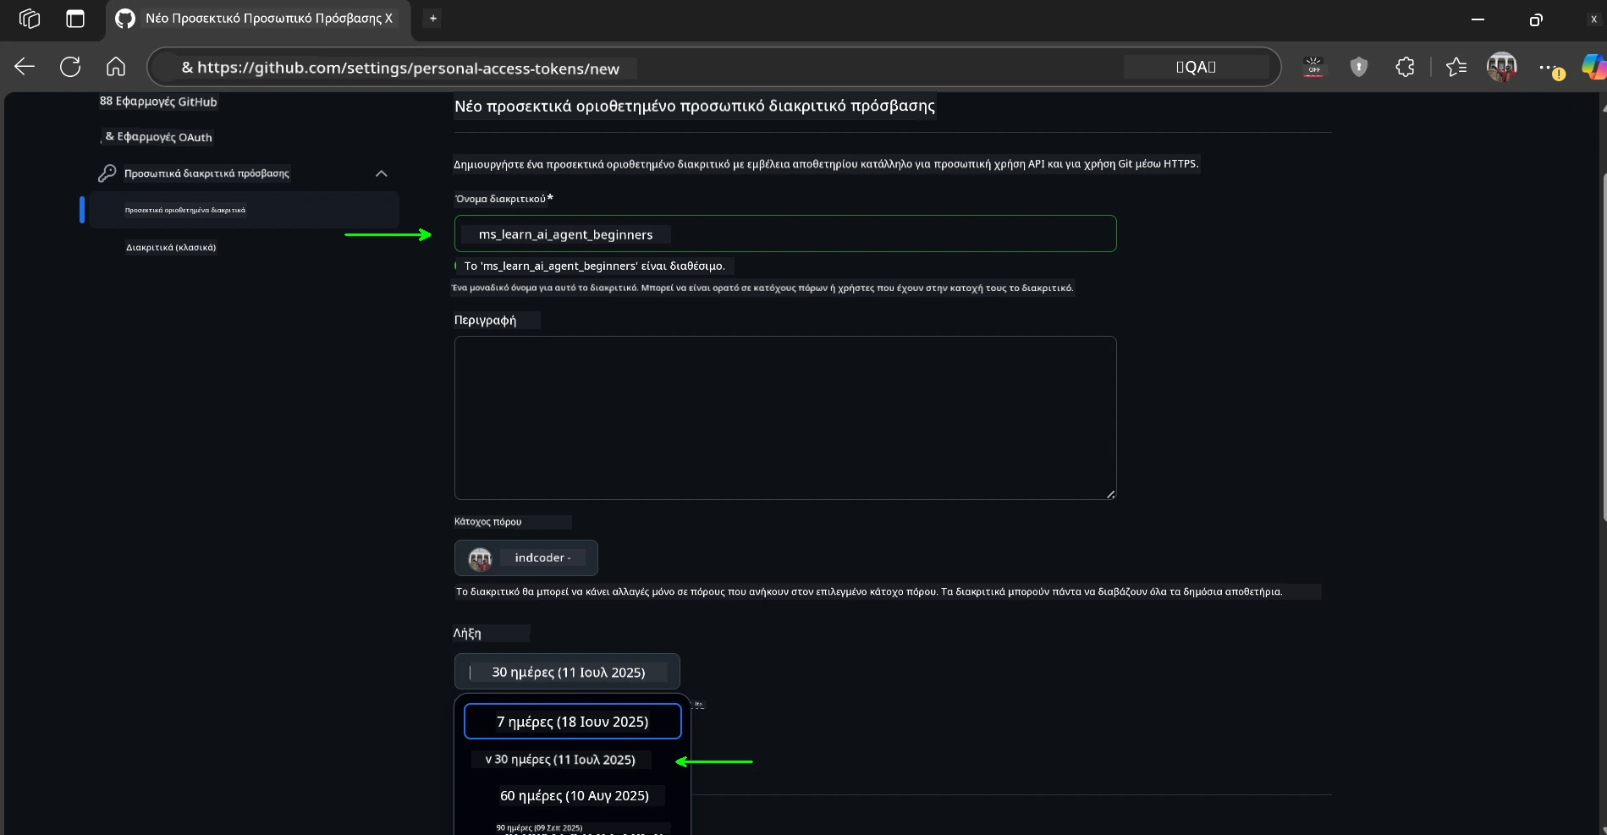Click the page refresh icon

[x=70, y=67]
